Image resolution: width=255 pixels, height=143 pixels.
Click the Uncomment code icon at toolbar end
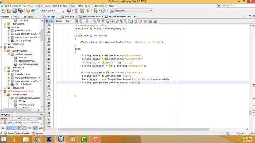click(x=155, y=21)
